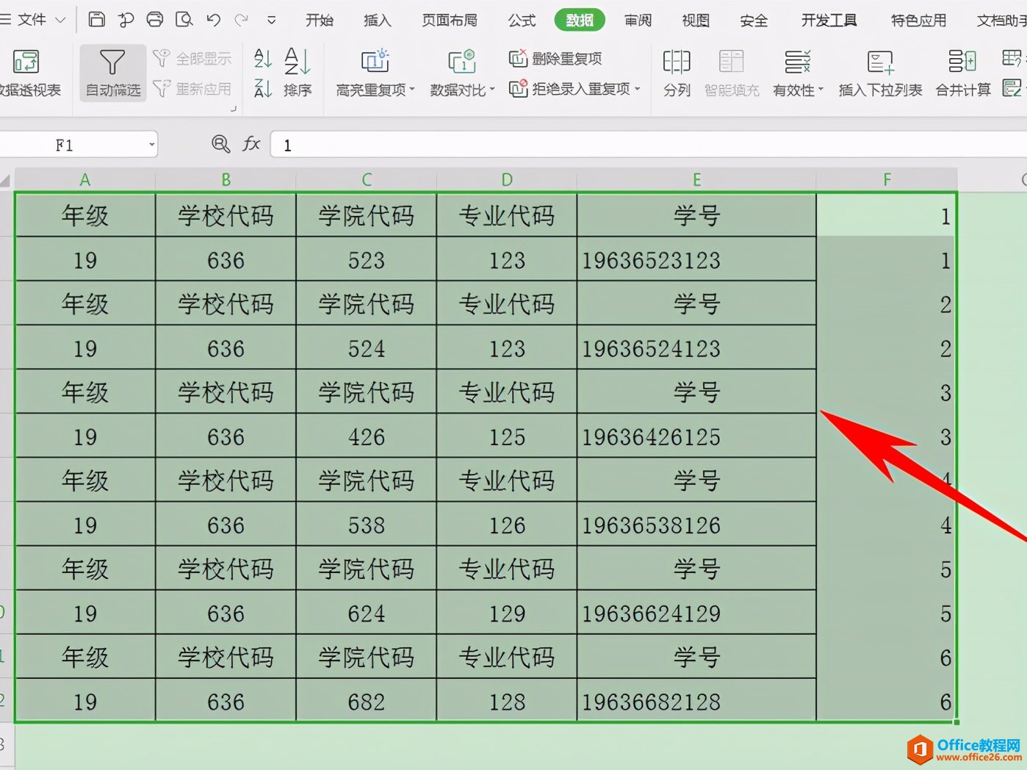
Task: Select column C header
Action: click(x=366, y=180)
